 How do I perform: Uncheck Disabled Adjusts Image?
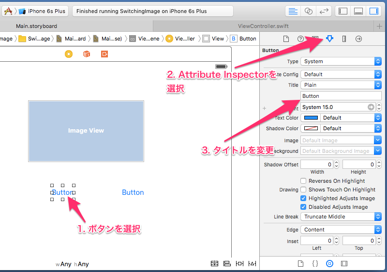pyautogui.click(x=303, y=207)
